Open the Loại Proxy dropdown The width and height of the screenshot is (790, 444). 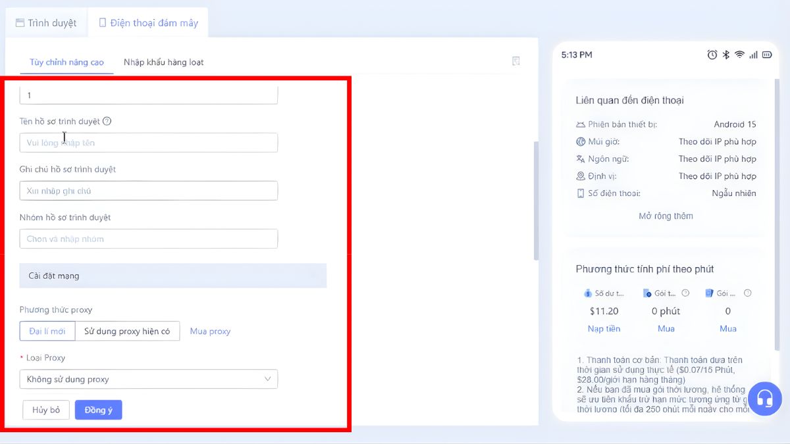pos(148,379)
